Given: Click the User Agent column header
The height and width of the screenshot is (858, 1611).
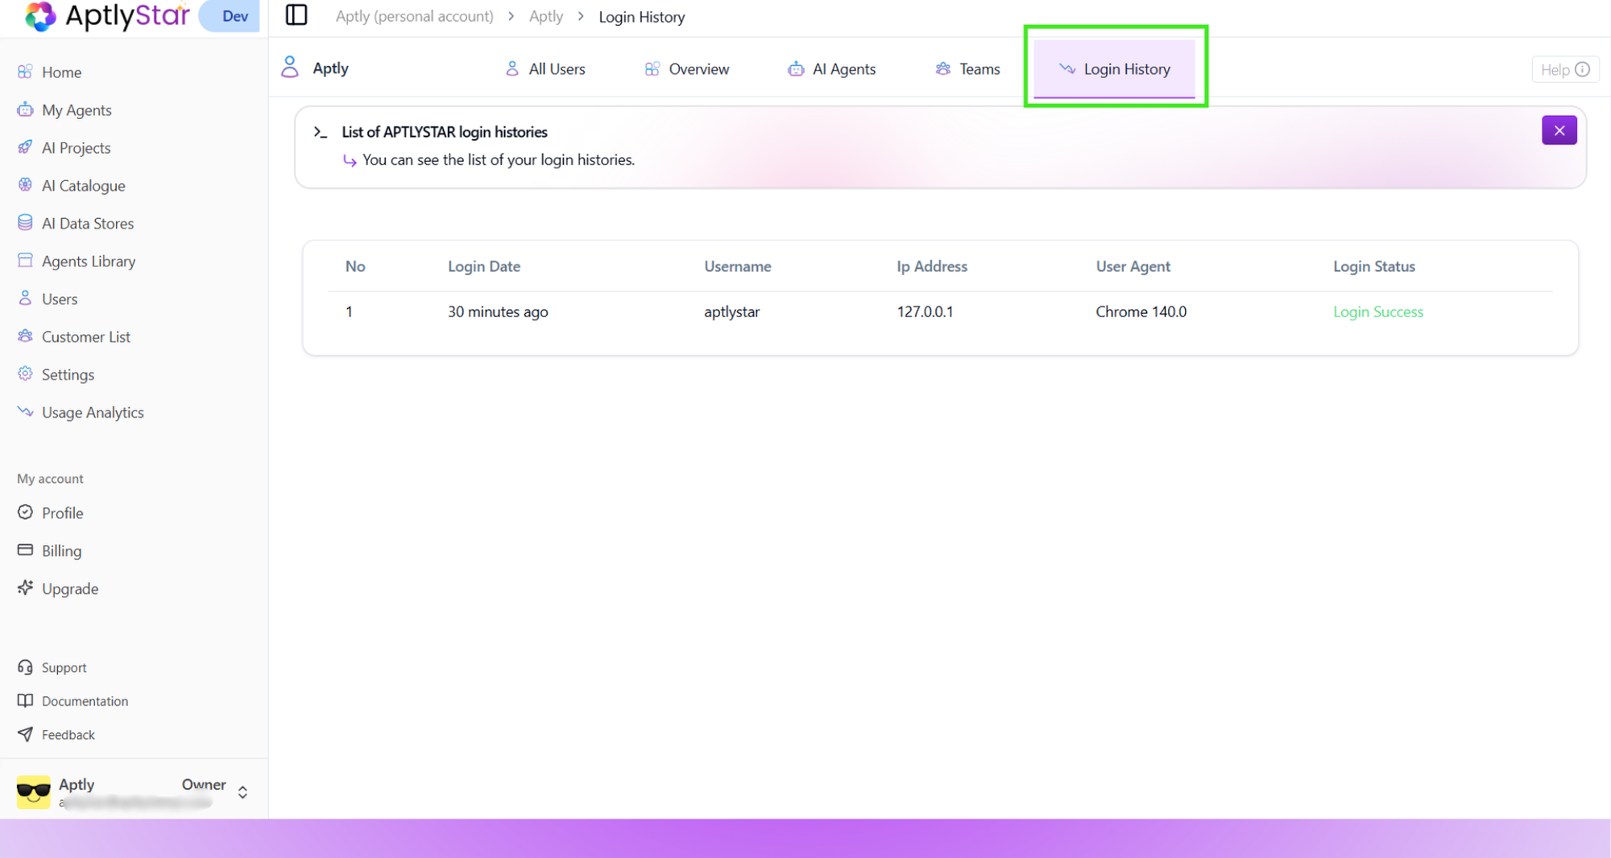Looking at the screenshot, I should [x=1133, y=266].
